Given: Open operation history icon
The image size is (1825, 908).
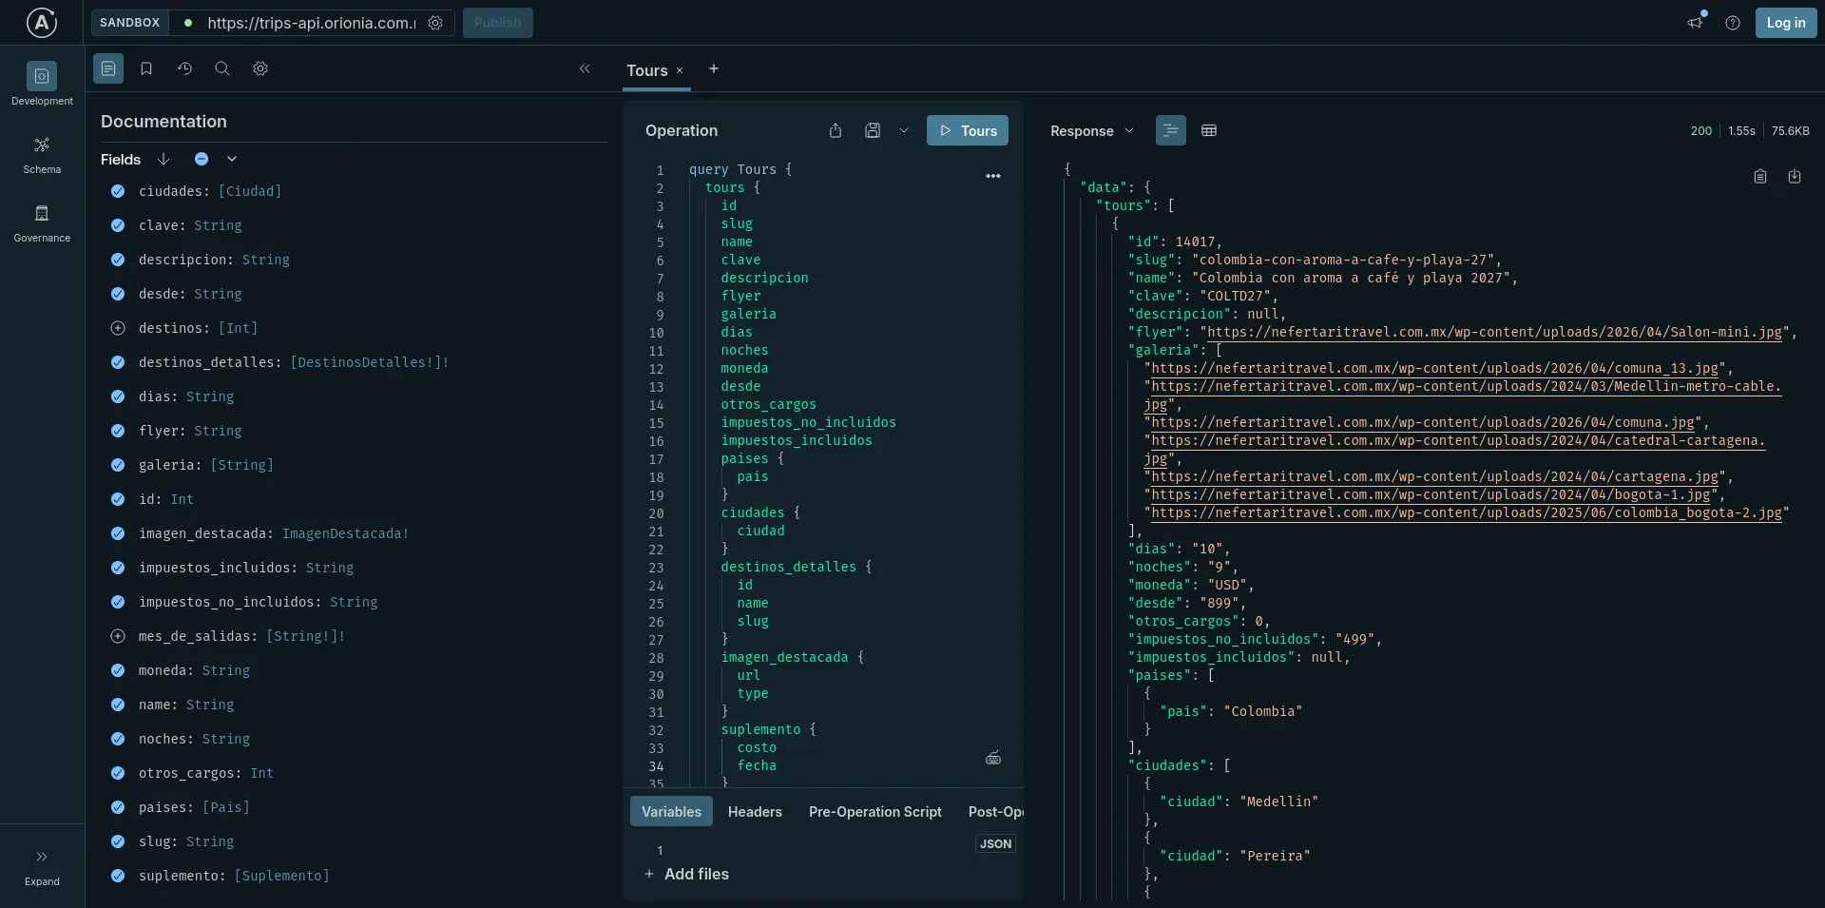Looking at the screenshot, I should click(184, 68).
